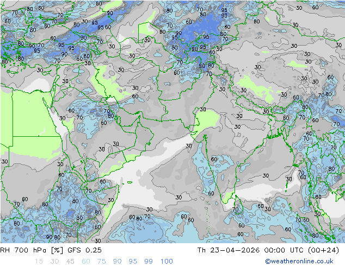Click the legend value 15
Image resolution: width=345 pixels, height=266 pixels.
click(39, 262)
